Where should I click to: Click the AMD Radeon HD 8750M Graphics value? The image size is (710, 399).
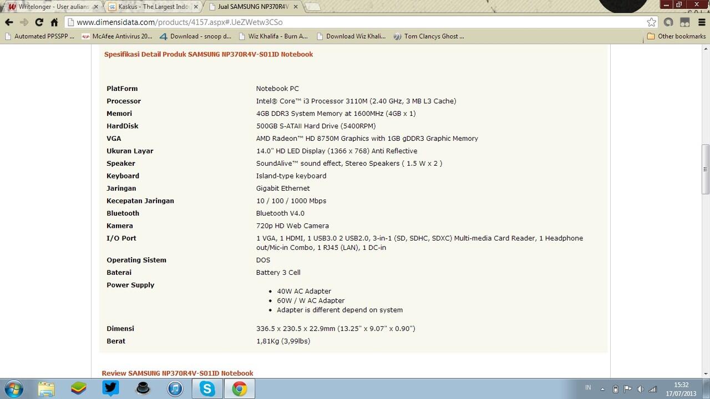367,139
